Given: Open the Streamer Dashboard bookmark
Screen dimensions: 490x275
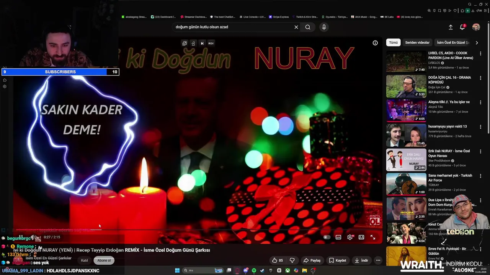Looking at the screenshot, I should click(193, 17).
